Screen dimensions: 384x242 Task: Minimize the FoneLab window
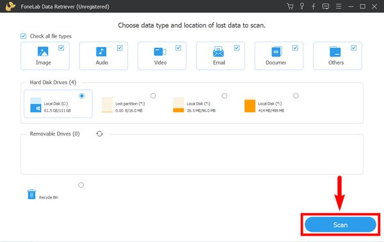point(351,6)
